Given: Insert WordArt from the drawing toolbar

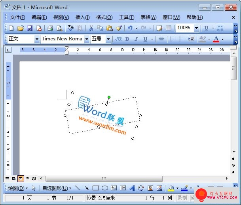Looking at the screenshot, I should (x=132, y=188).
